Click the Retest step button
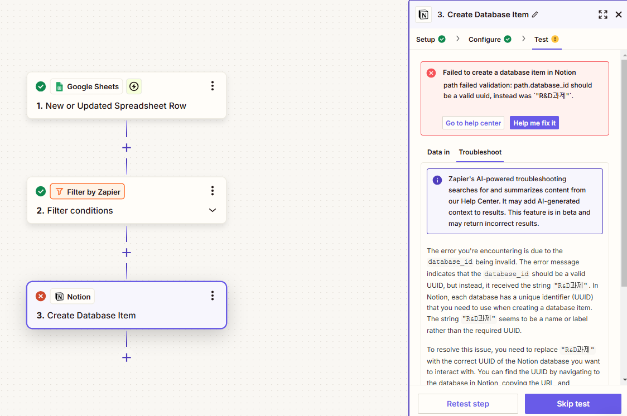 pyautogui.click(x=468, y=404)
